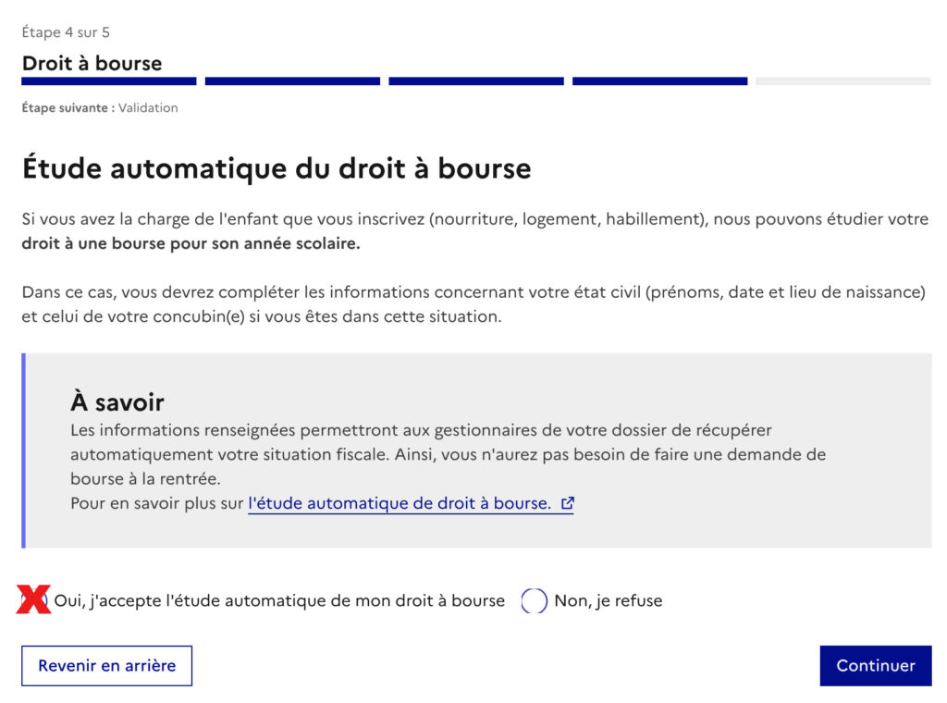The width and height of the screenshot is (947, 703).
Task: Open l'étude automatique de droit à bourse link
Action: coord(411,503)
